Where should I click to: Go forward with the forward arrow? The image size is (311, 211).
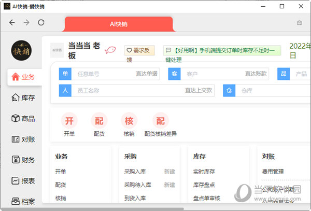26,23
